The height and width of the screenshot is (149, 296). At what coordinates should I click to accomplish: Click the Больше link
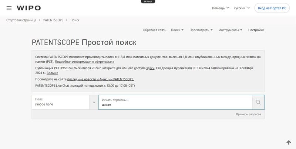[x=52, y=73]
